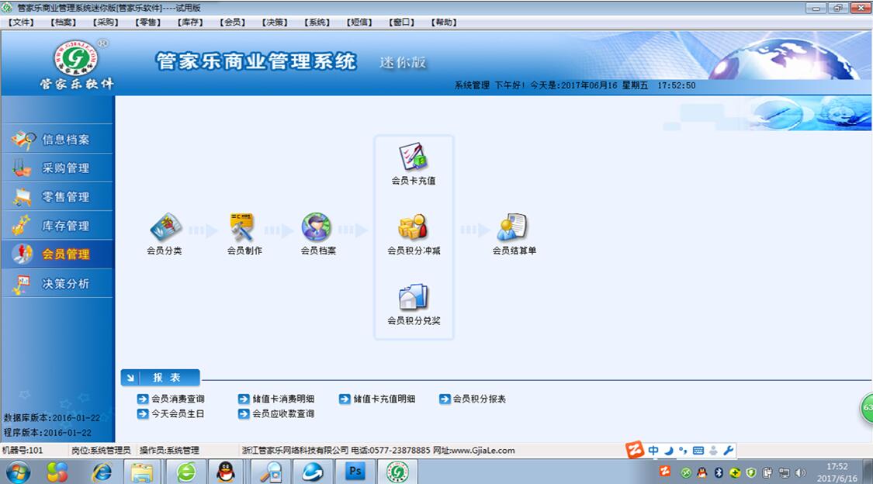Open the 【窗口】 menu
The width and height of the screenshot is (873, 484).
point(402,22)
